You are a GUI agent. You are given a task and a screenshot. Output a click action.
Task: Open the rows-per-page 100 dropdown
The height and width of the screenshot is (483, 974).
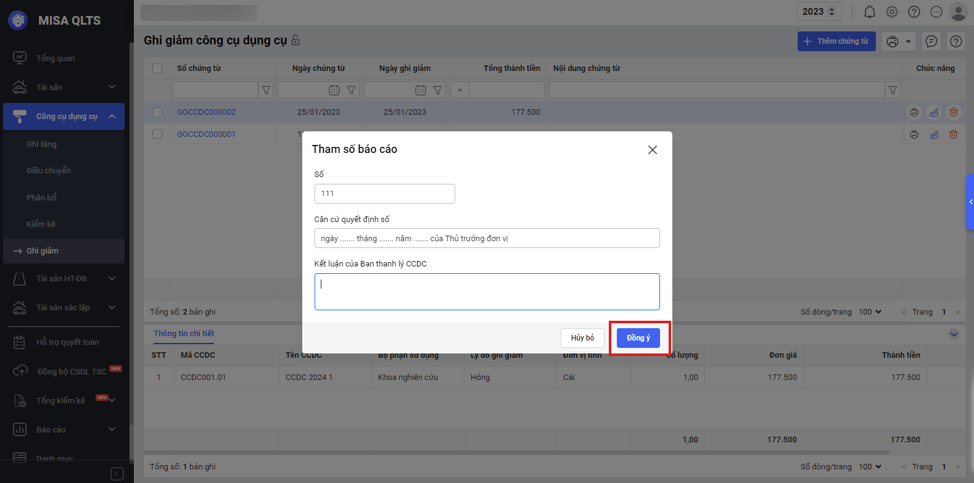click(x=870, y=312)
